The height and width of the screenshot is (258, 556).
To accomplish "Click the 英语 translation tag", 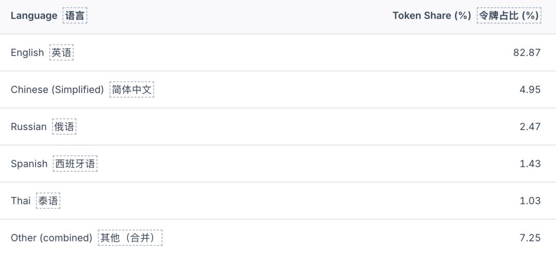I will [61, 52].
